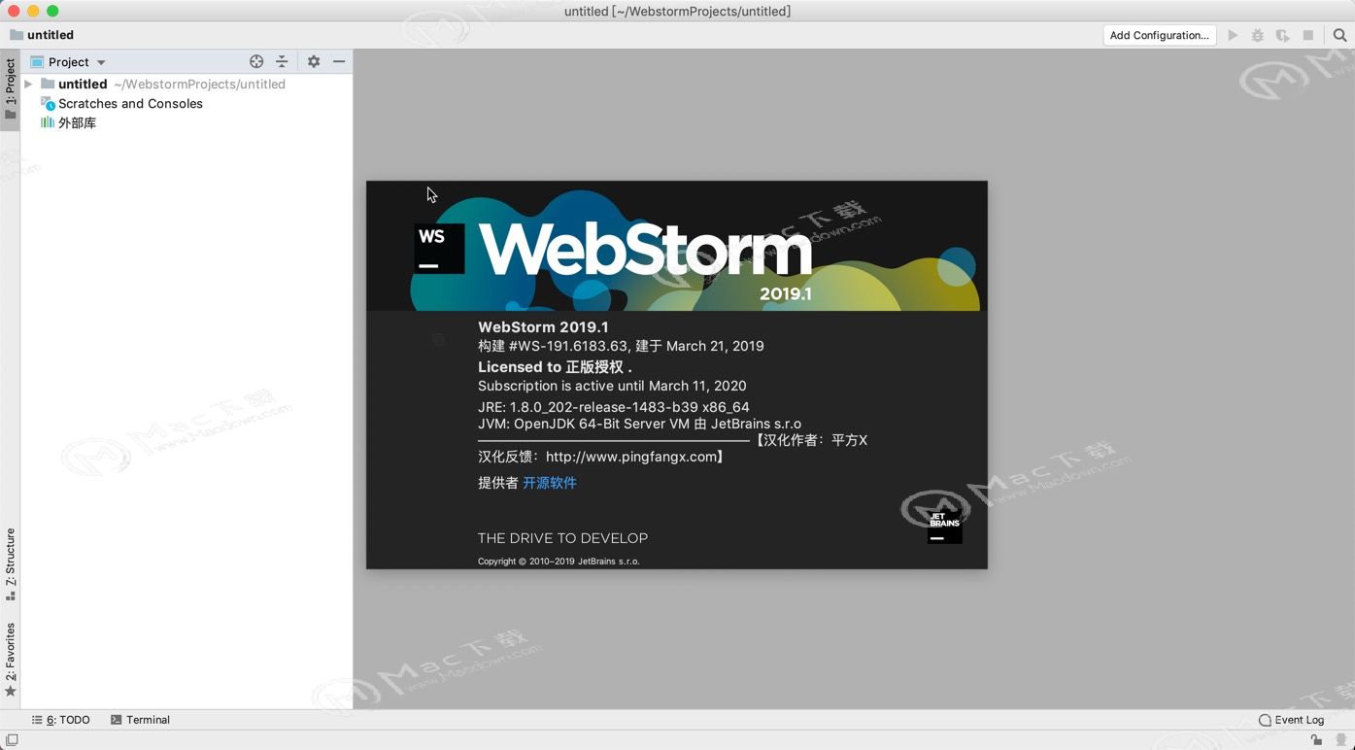Click Add Configuration... button
1355x750 pixels.
point(1160,35)
